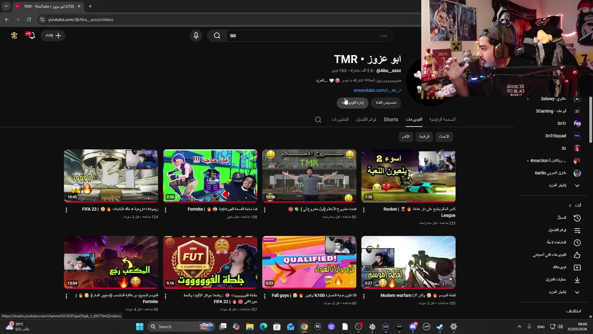
Task: Open options menu for FIFA 22 video
Action: pos(165,296)
